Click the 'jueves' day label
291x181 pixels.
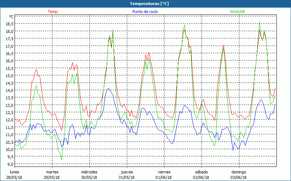point(127,172)
